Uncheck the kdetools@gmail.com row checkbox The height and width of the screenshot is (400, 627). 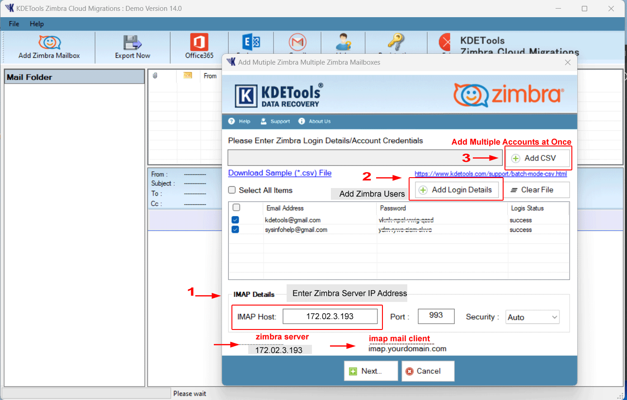[x=235, y=220]
